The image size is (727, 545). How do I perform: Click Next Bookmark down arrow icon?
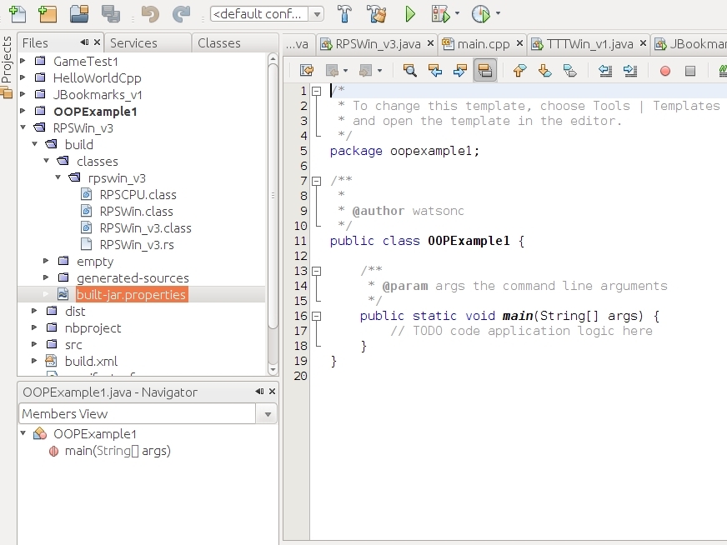pos(544,71)
